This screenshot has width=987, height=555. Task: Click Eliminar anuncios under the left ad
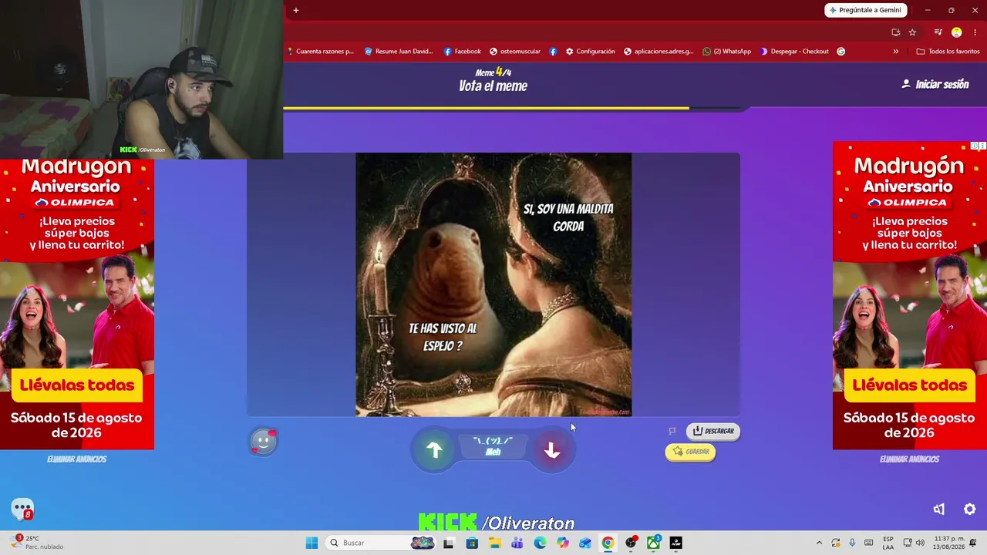coord(77,459)
